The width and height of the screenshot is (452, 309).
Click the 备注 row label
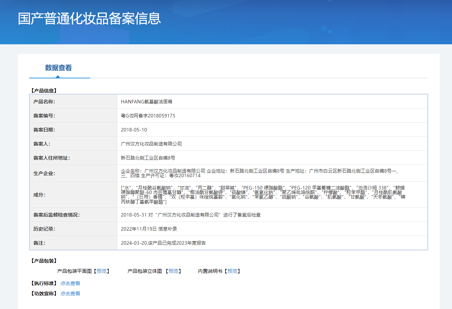coord(39,243)
